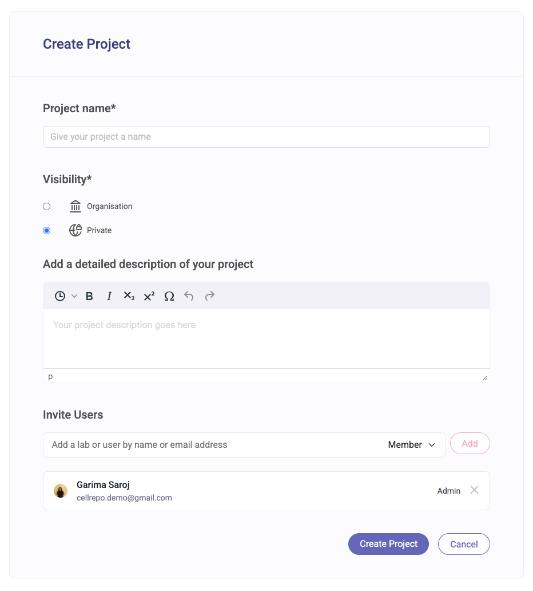
Task: Click the Invite Users section label
Action: point(73,415)
